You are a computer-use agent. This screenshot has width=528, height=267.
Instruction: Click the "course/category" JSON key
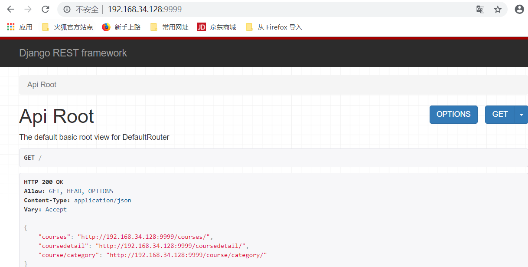[x=68, y=255]
